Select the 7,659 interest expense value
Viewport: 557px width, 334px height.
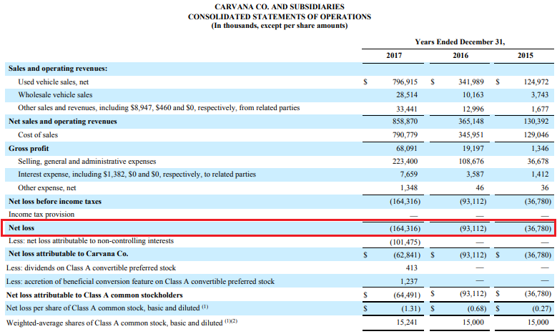408,175
